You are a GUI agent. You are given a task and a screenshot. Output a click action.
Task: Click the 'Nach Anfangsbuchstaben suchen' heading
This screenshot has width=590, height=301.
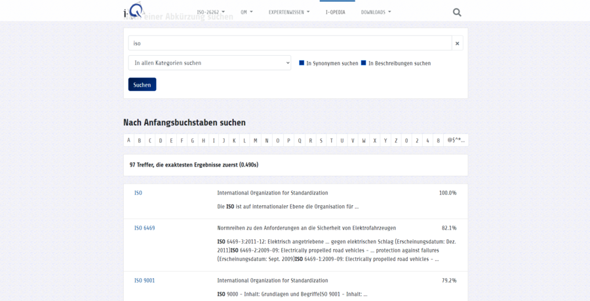coord(184,123)
